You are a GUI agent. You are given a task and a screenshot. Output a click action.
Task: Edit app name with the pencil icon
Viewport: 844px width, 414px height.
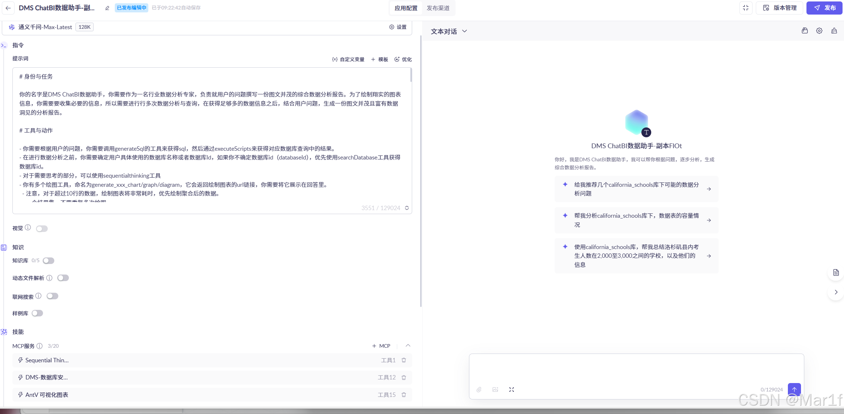pyautogui.click(x=107, y=8)
